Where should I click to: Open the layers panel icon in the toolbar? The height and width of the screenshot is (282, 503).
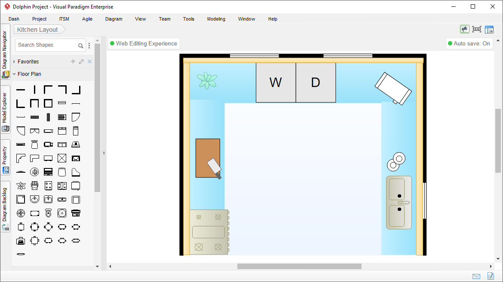489,29
